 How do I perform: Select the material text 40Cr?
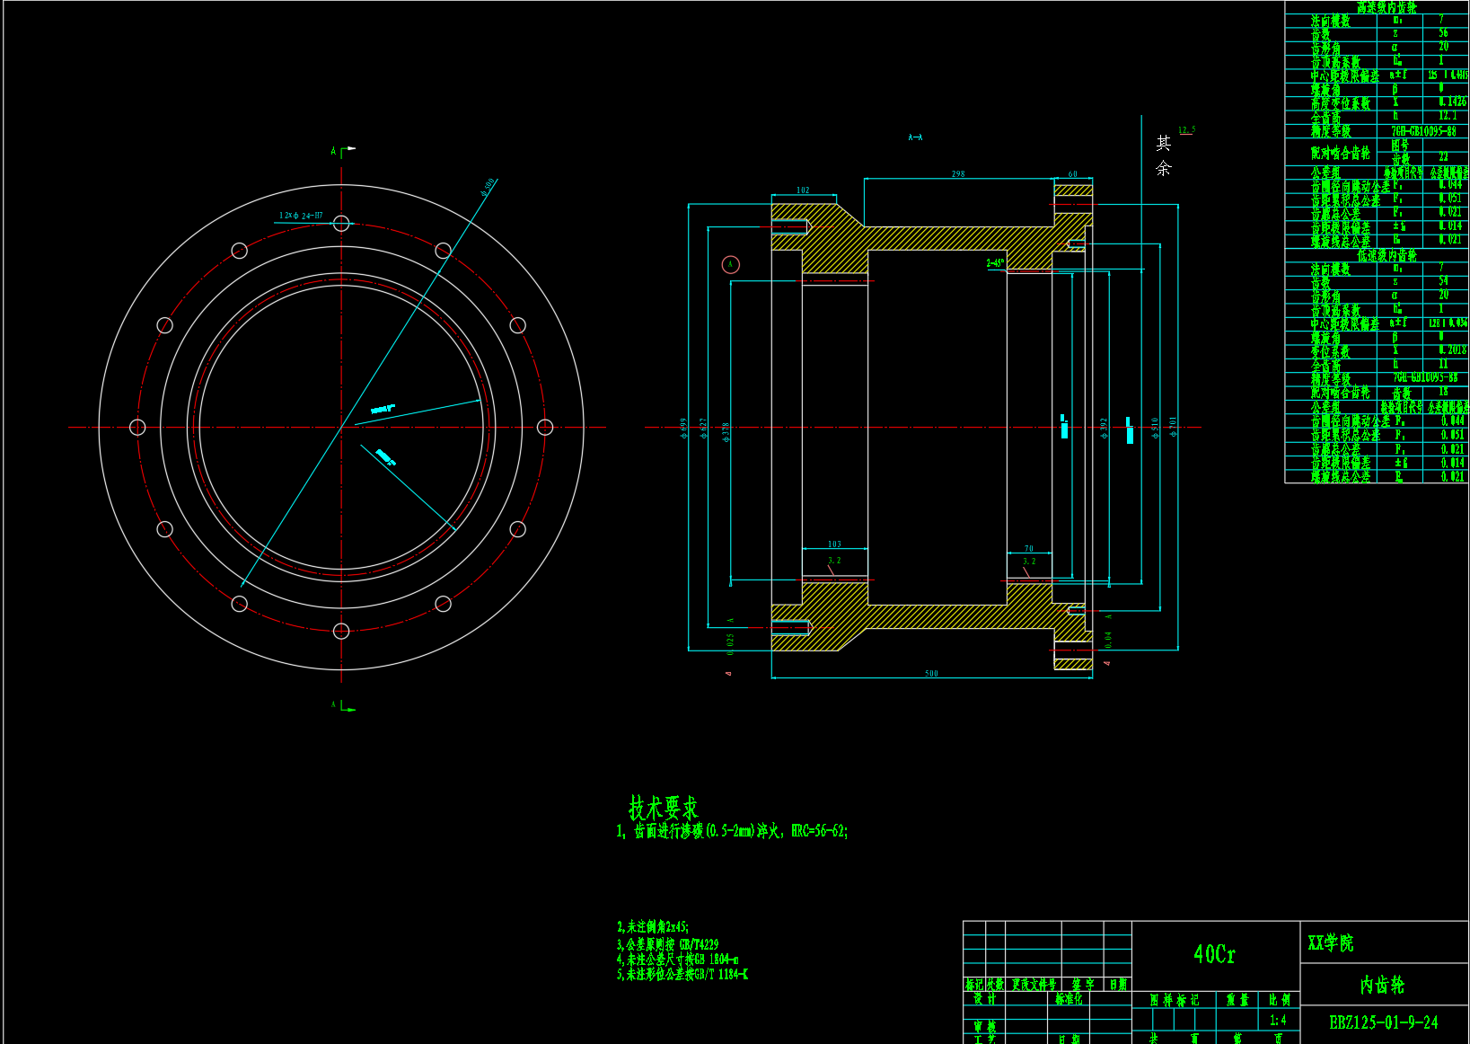pos(1214,954)
